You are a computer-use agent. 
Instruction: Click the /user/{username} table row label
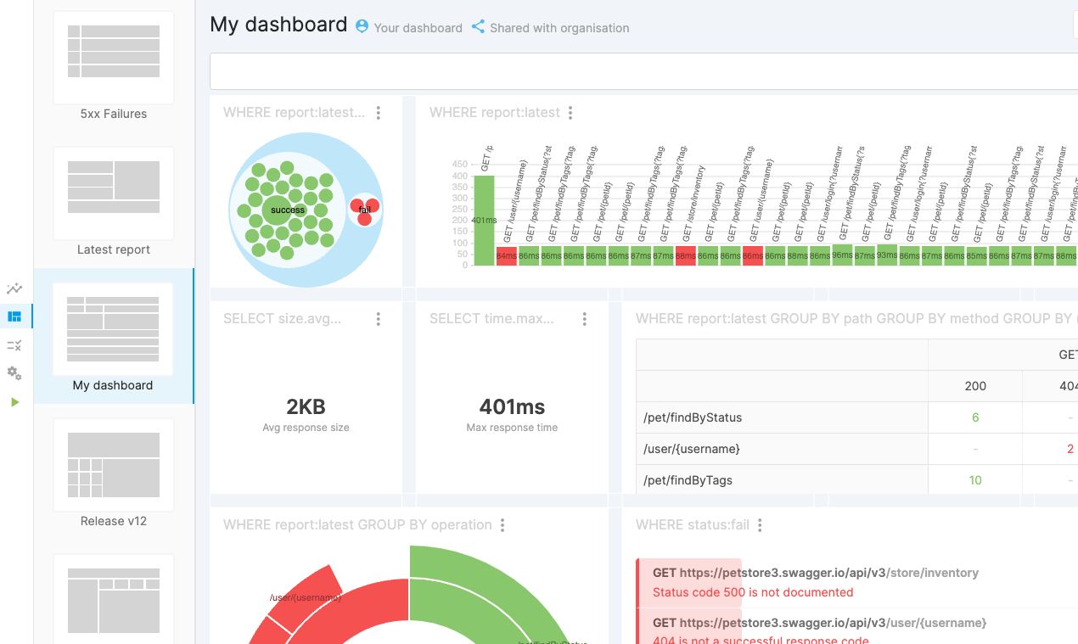point(693,449)
